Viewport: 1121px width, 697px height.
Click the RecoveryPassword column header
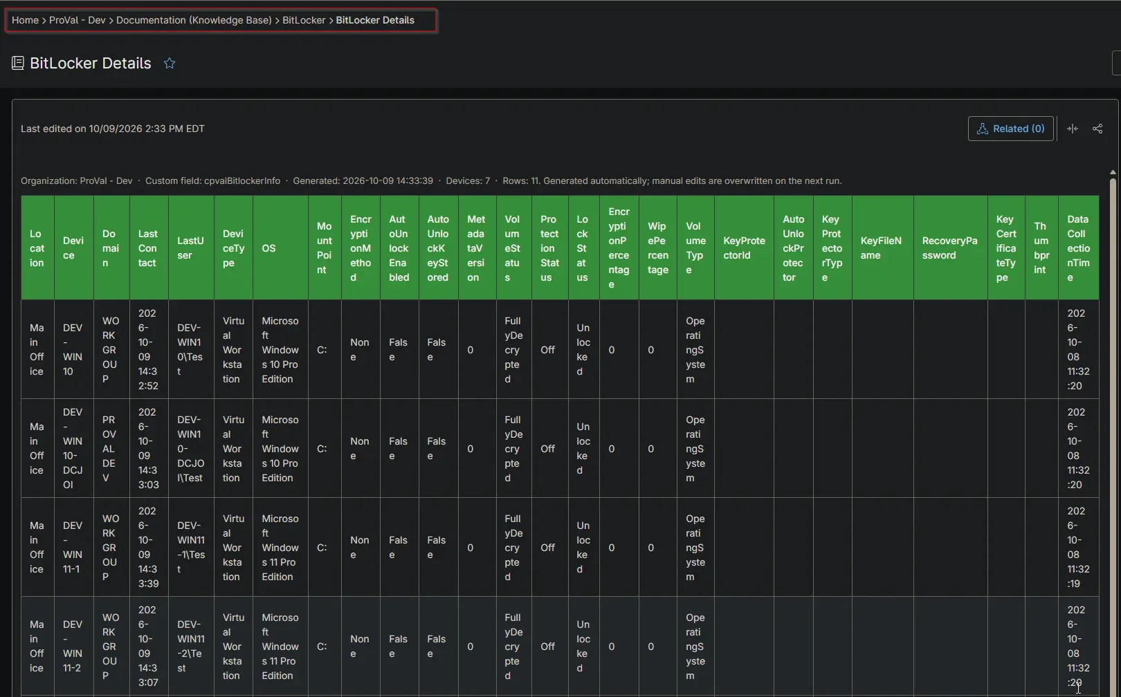coord(950,248)
